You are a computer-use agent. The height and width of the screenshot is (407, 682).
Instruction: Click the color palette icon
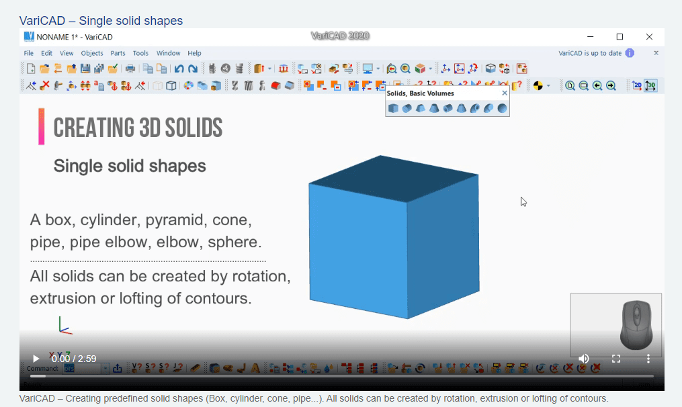point(188,86)
